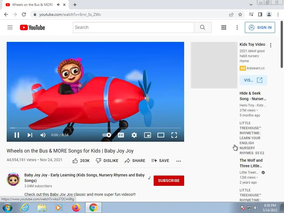Open YouTube apps grid
This screenshot has width=284, height=213.
(224, 27)
